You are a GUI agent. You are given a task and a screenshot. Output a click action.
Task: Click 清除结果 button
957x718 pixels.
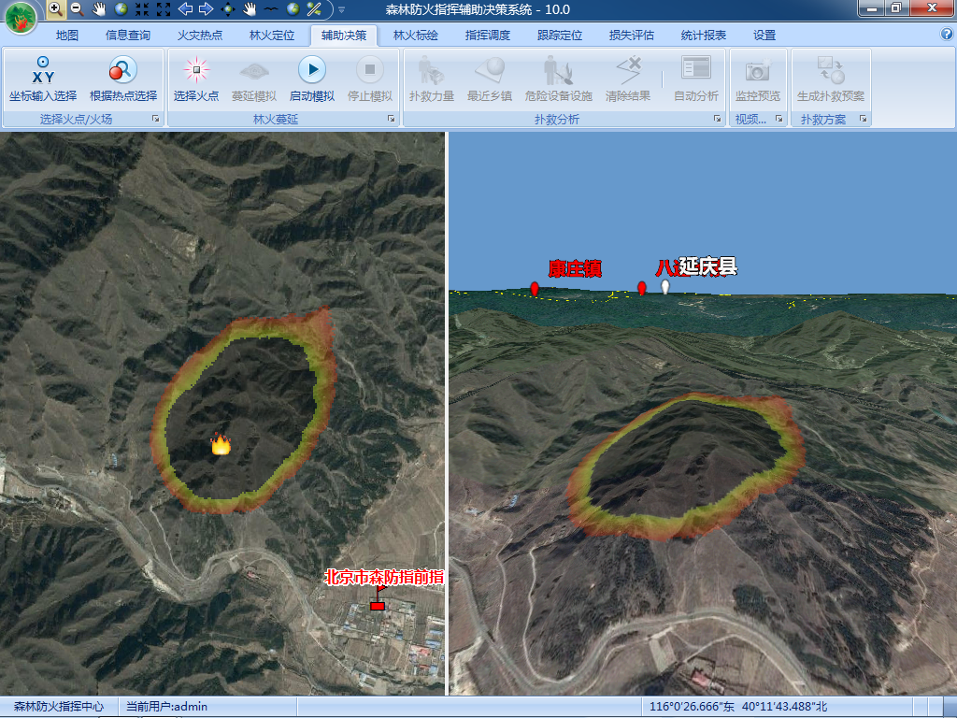click(628, 79)
